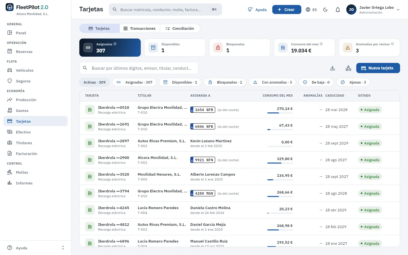
Task: Click the info icon beside Anomalías por revisar
Action: pyautogui.click(x=392, y=44)
